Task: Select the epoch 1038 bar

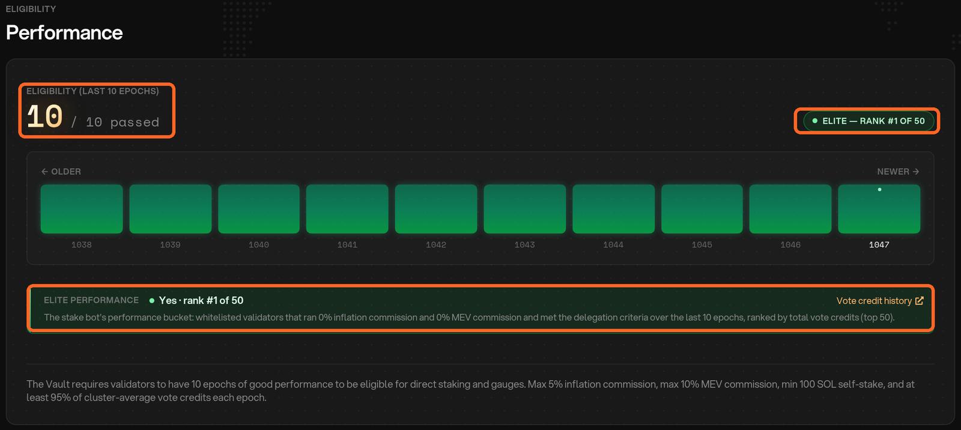Action: (82, 209)
